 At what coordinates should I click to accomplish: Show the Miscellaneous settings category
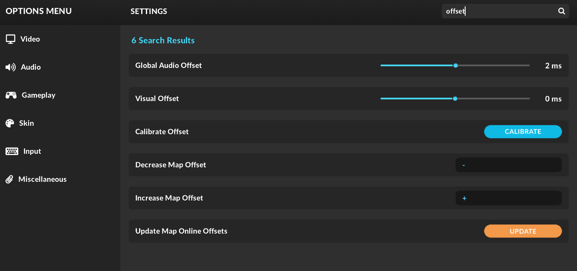tap(43, 179)
